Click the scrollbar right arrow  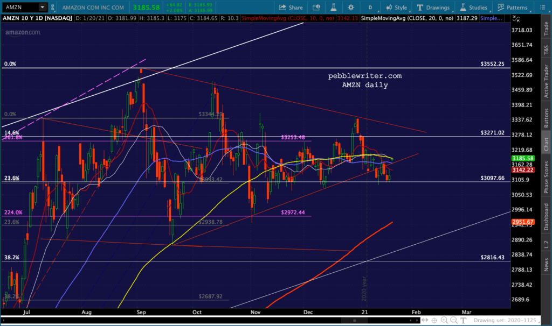418,321
